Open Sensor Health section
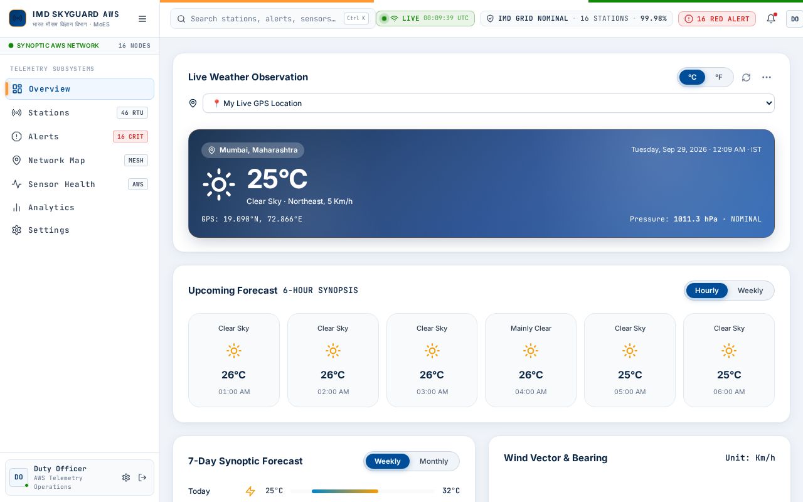Screen dimensions: 803x502 click(x=80, y=184)
